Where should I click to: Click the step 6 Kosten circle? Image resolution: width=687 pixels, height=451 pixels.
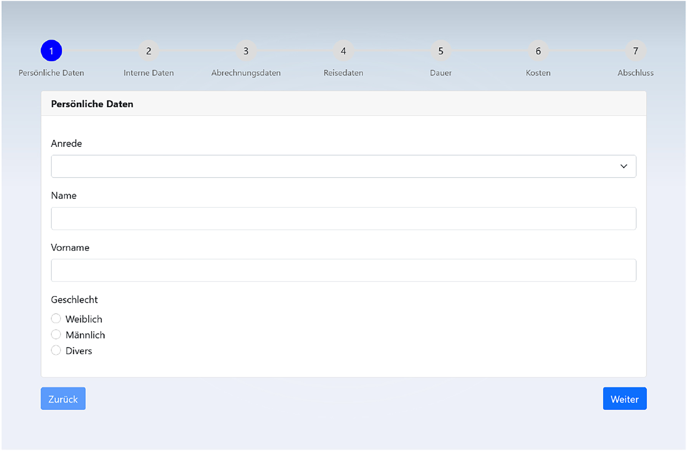(x=538, y=50)
